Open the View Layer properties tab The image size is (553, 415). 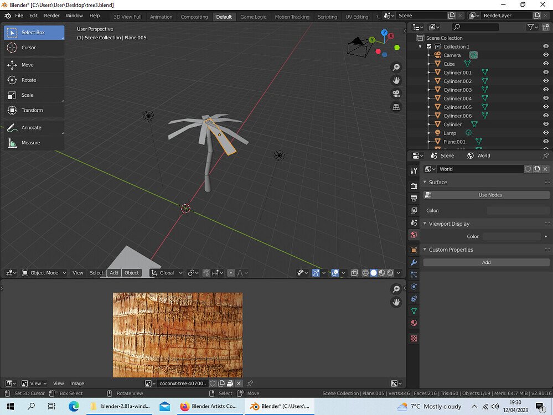coord(414,210)
